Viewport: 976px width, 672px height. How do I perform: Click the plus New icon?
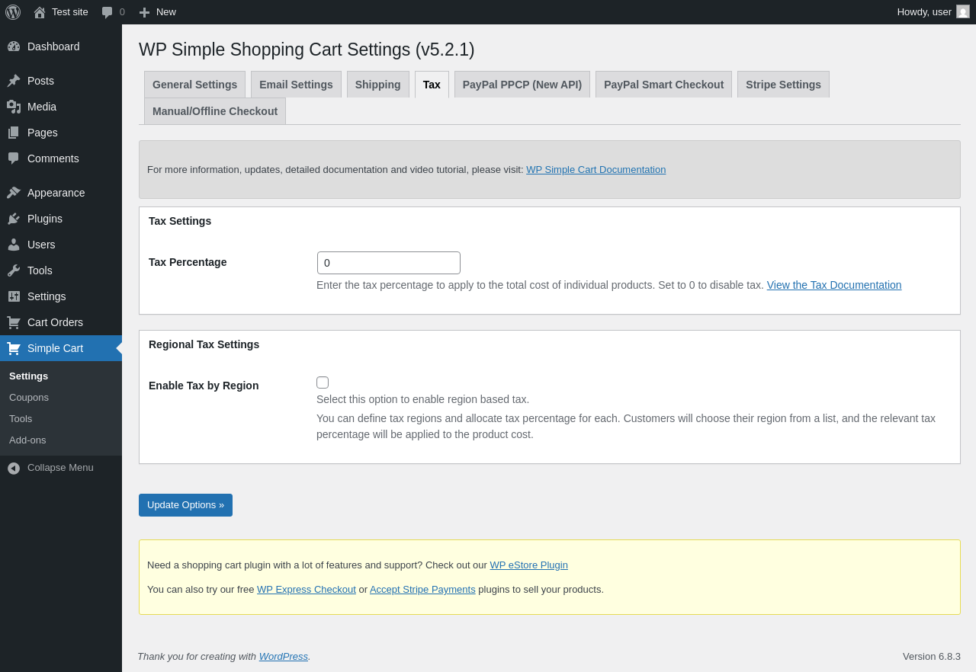point(144,12)
